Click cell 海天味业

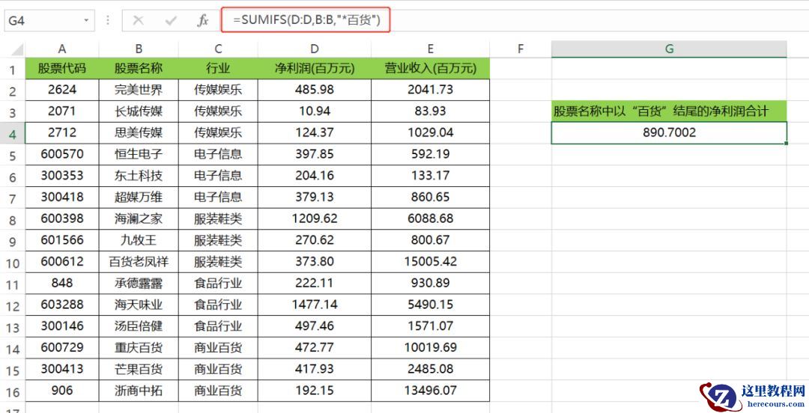(139, 305)
